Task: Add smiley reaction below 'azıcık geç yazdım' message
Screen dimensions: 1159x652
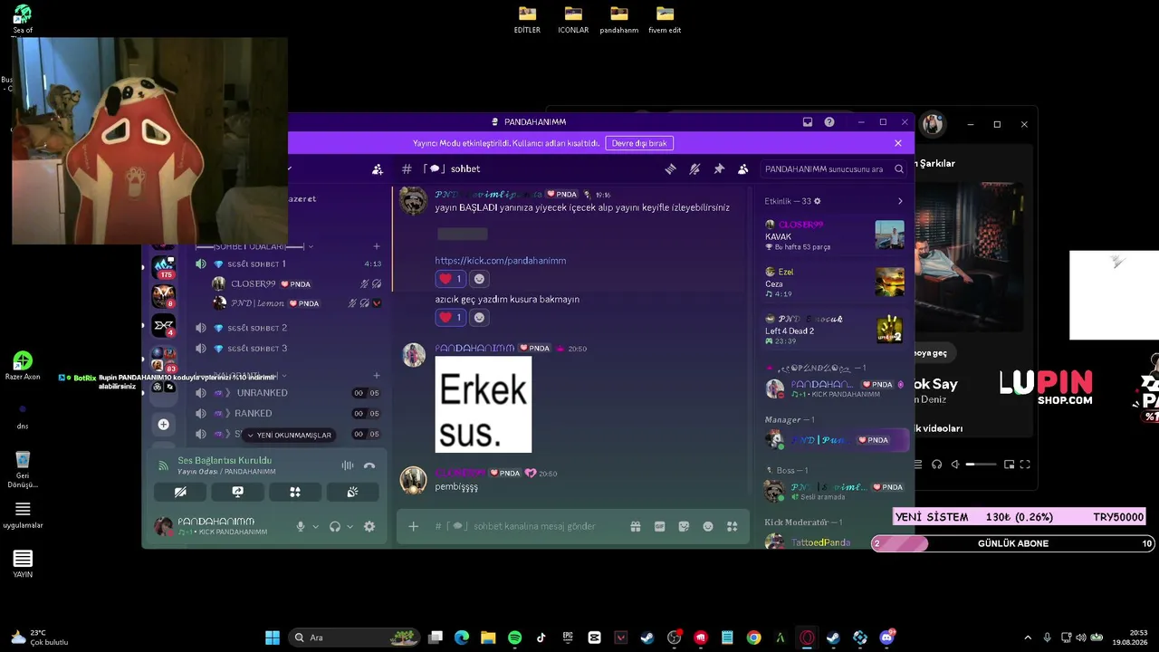Action: pos(480,317)
